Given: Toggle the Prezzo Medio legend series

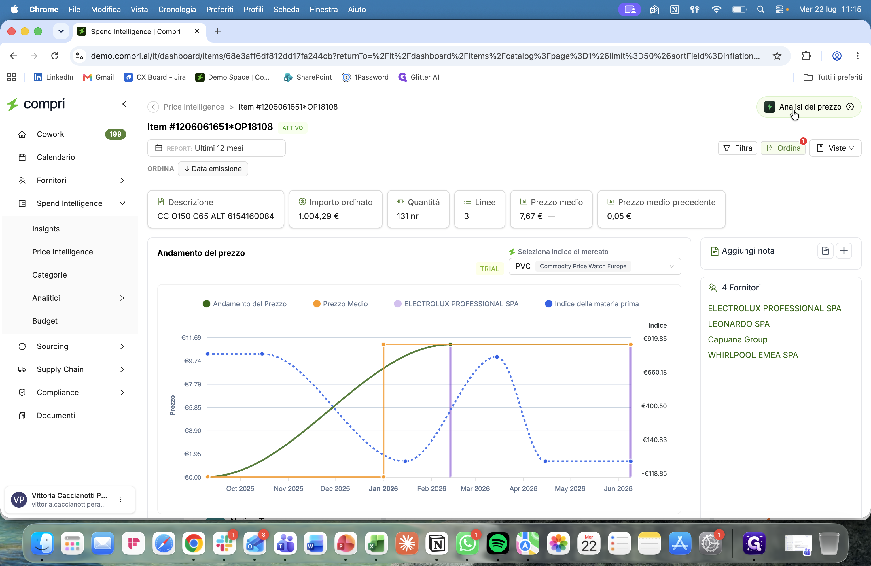Looking at the screenshot, I should pos(340,304).
